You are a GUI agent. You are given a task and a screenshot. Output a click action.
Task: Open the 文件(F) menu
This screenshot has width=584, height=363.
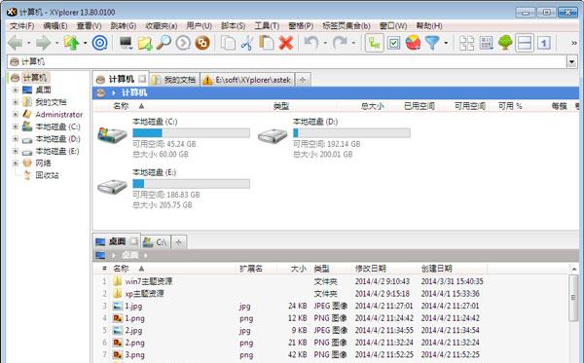22,25
